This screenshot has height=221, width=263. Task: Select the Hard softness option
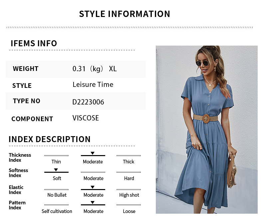pos(129,178)
